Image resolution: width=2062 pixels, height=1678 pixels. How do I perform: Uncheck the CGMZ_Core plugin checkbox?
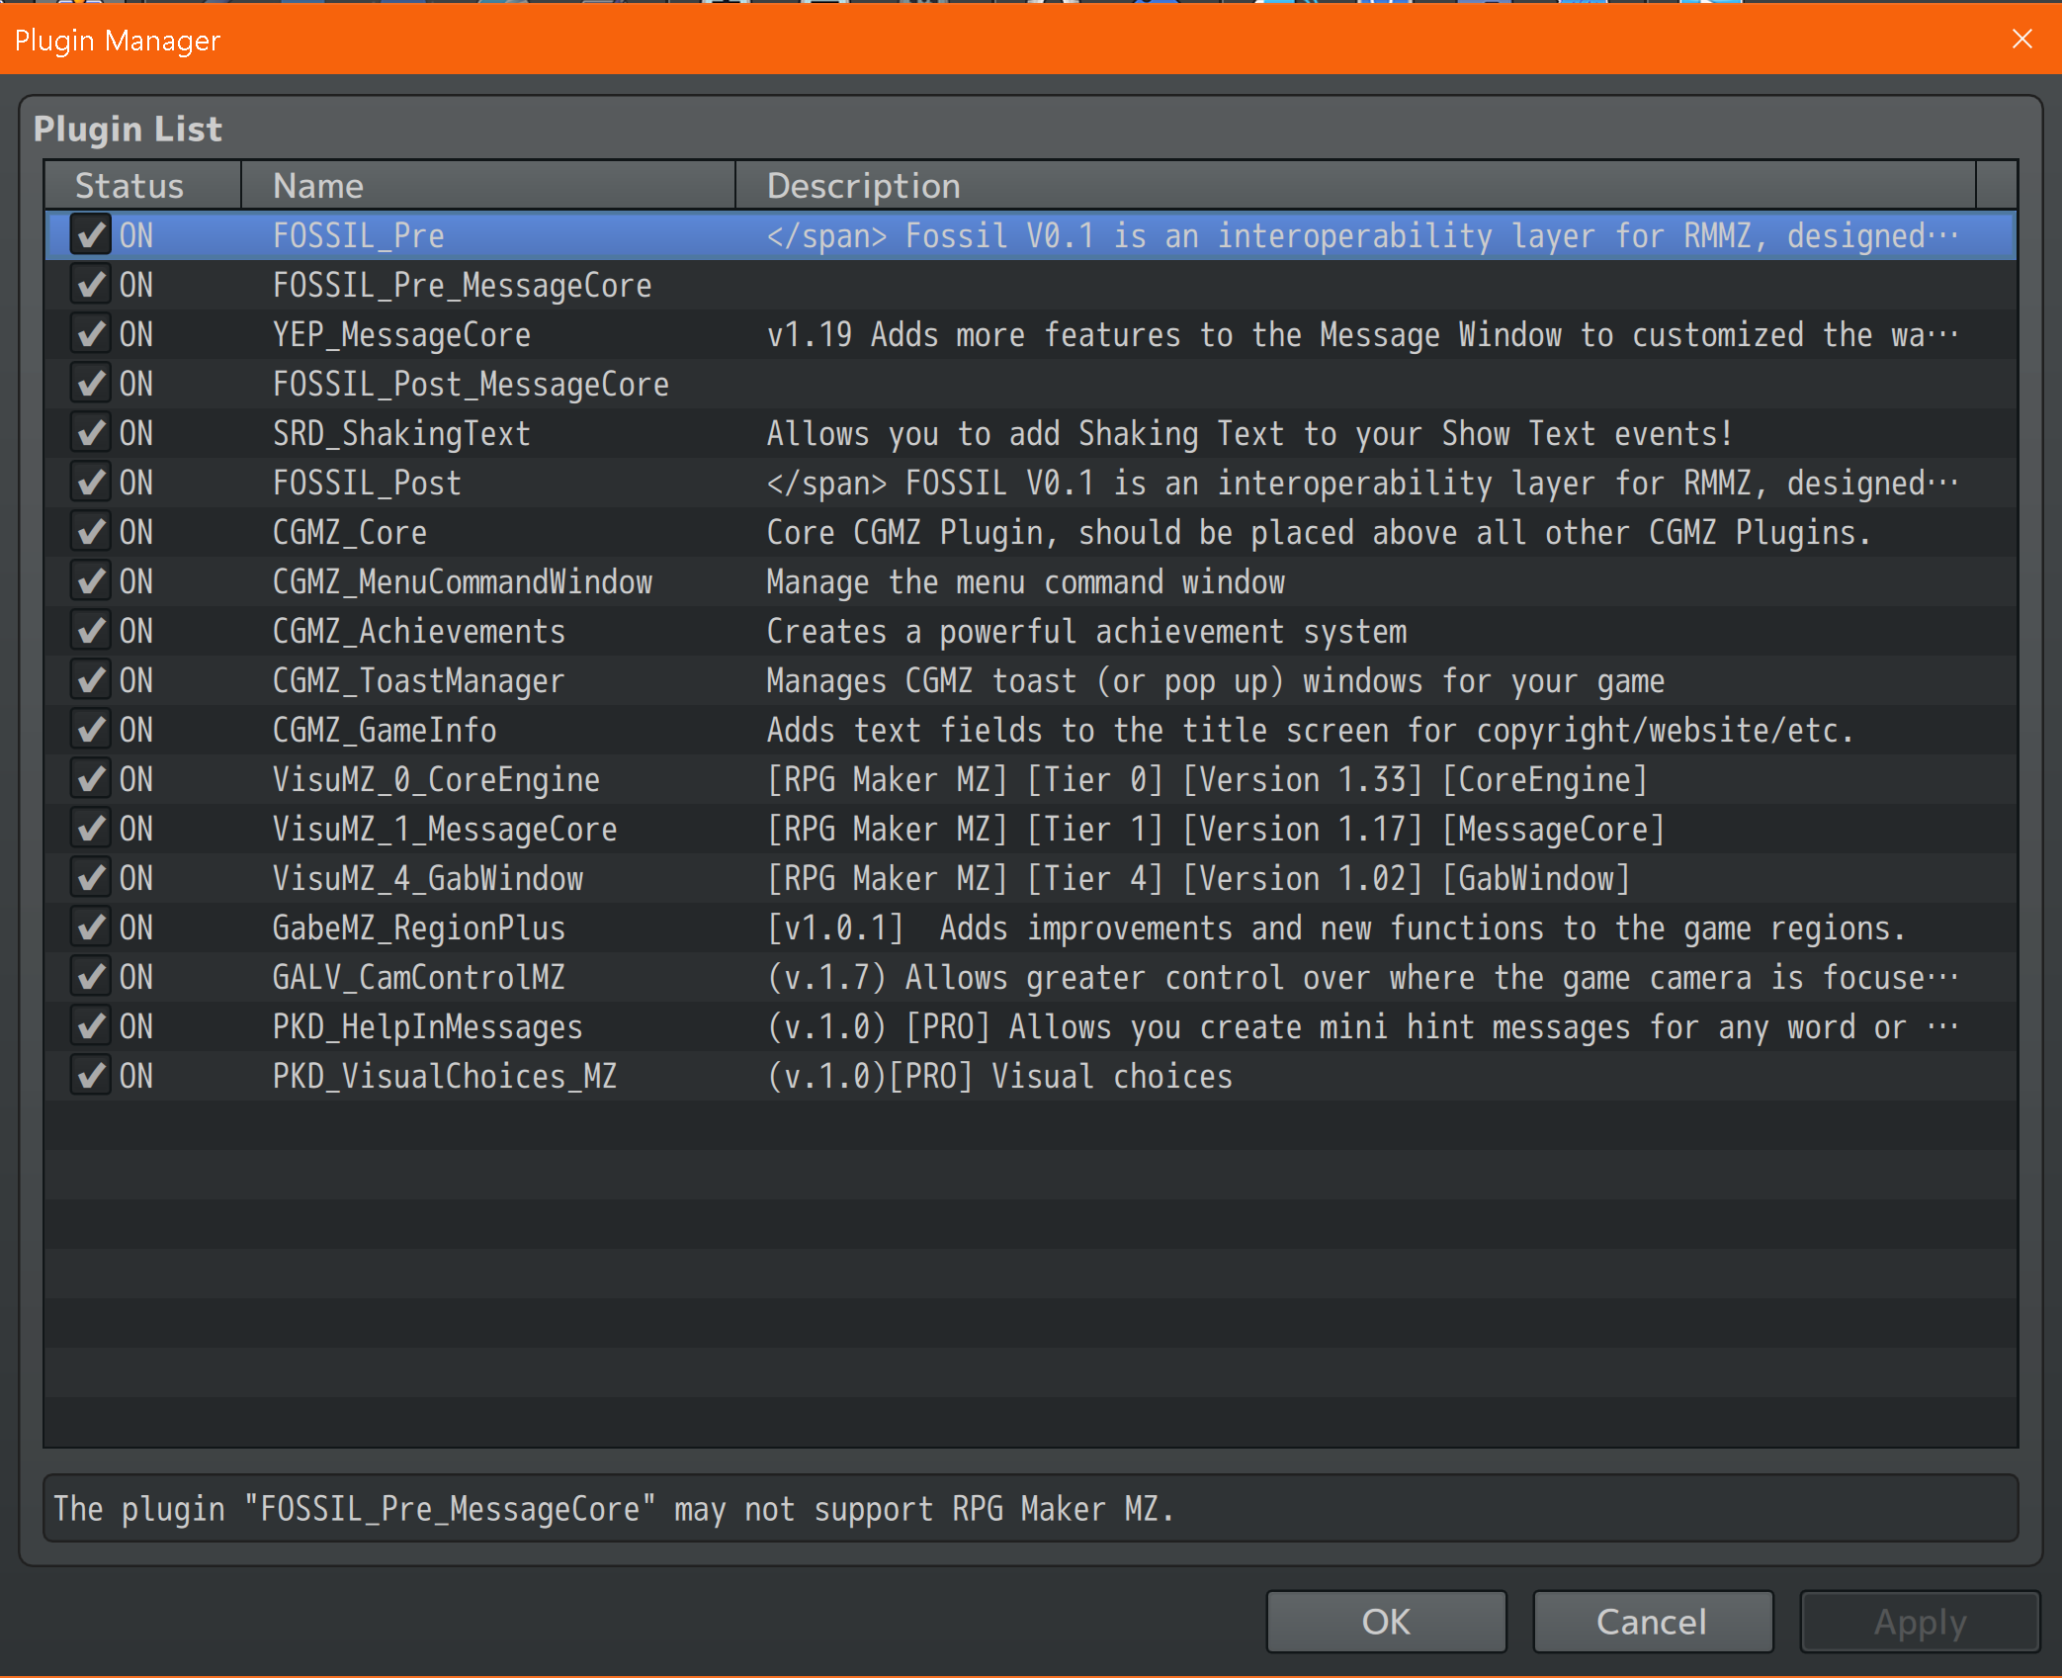coord(91,532)
